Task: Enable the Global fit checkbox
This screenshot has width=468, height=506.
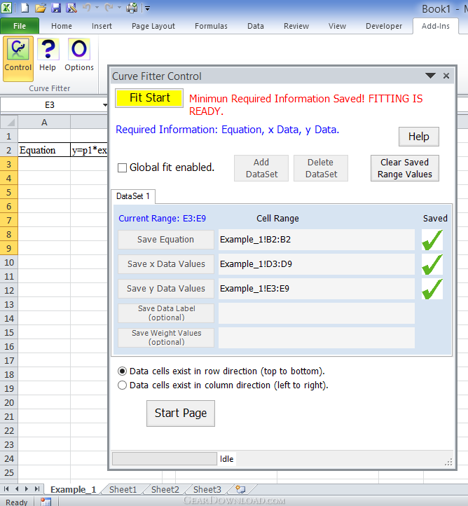Action: pos(122,167)
